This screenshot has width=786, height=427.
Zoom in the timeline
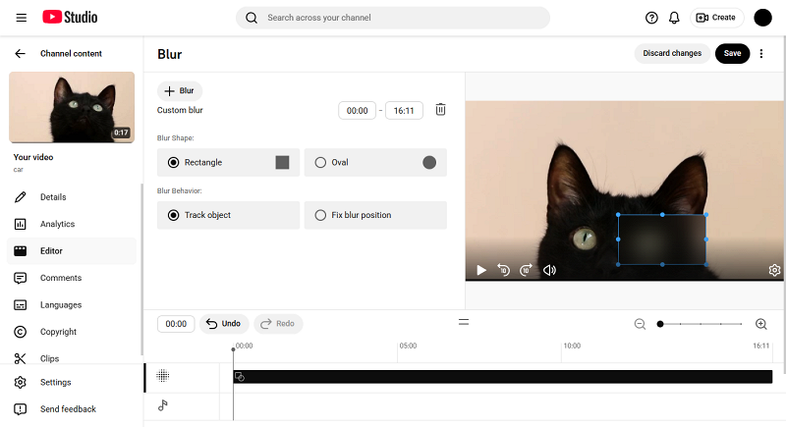760,324
